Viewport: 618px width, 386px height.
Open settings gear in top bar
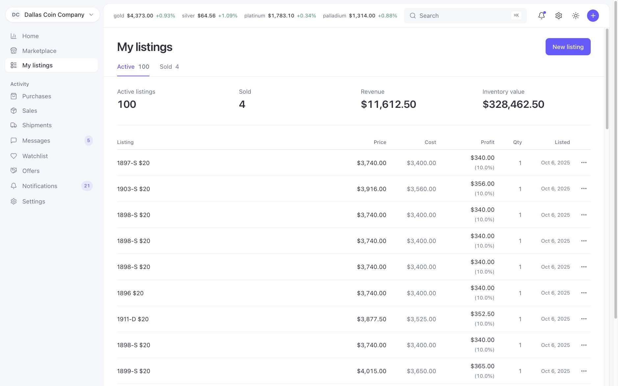pos(558,15)
